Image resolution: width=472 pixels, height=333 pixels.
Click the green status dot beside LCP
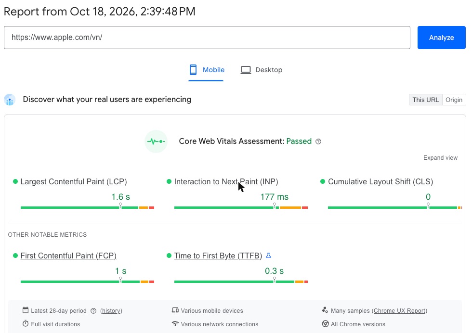(15, 181)
